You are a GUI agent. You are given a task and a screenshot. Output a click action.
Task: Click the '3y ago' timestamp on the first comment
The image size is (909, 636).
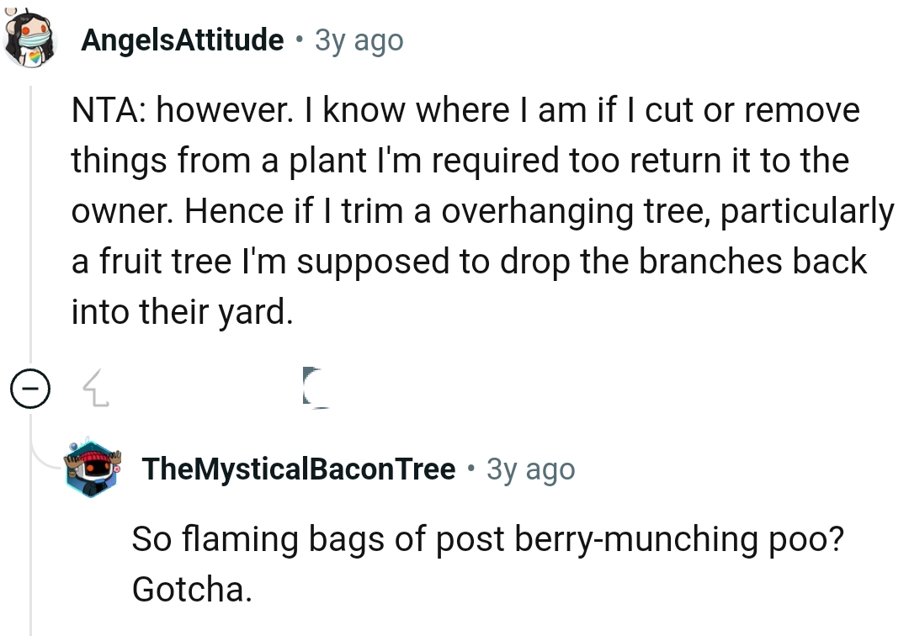pyautogui.click(x=362, y=40)
